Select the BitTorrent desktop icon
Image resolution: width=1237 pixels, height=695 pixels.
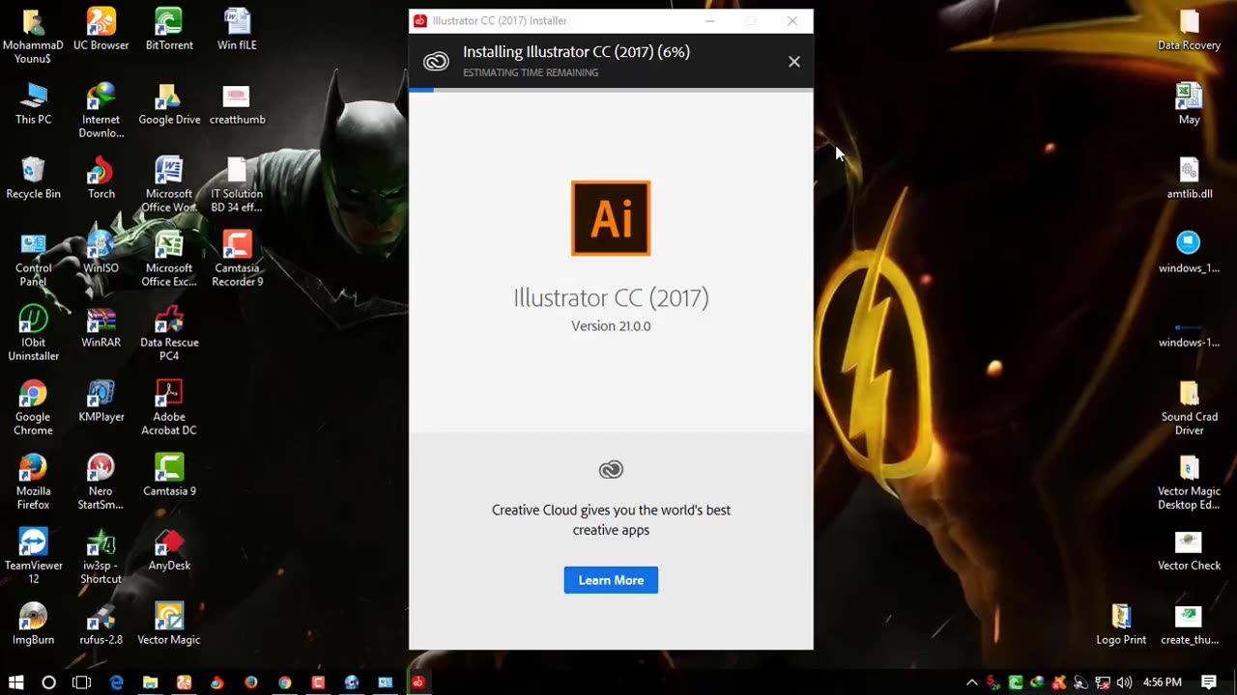tap(169, 29)
